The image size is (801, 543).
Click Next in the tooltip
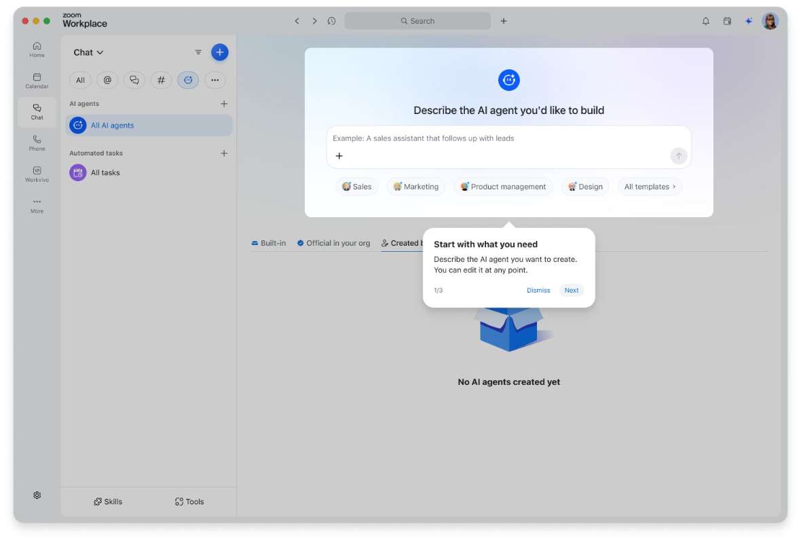click(571, 290)
